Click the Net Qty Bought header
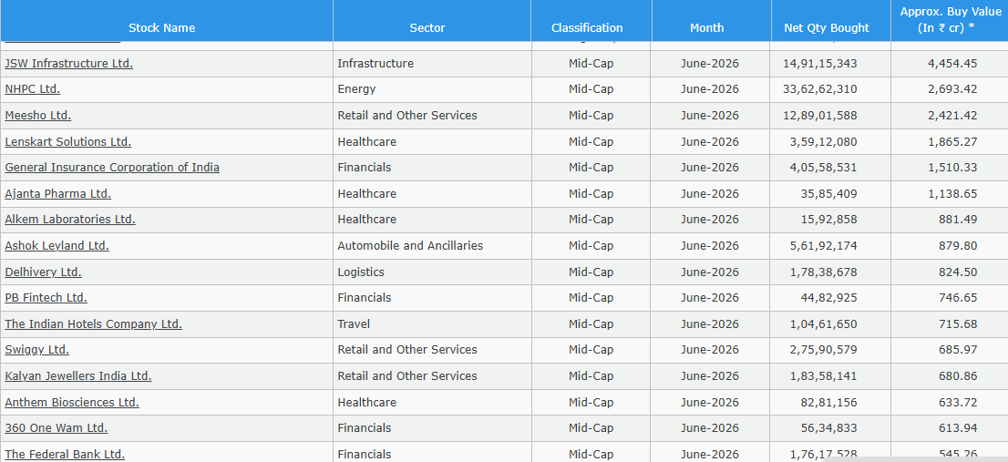This screenshot has width=1008, height=462. point(827,27)
